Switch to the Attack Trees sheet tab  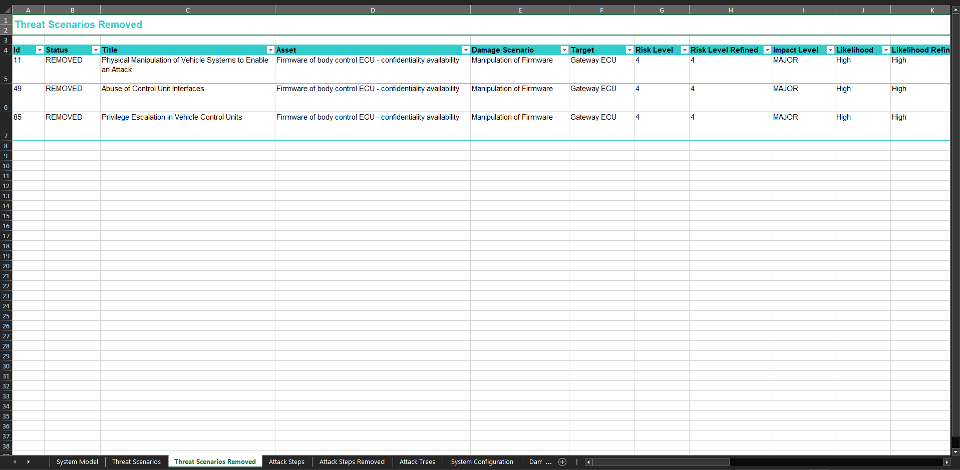[x=417, y=462]
